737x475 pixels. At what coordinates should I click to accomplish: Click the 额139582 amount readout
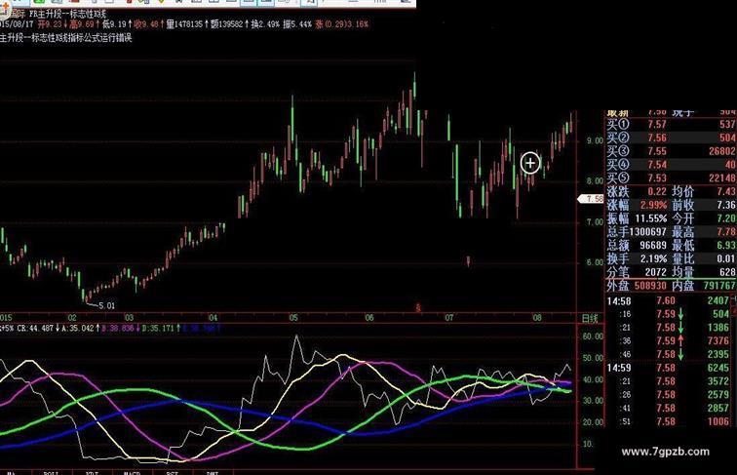click(x=227, y=24)
